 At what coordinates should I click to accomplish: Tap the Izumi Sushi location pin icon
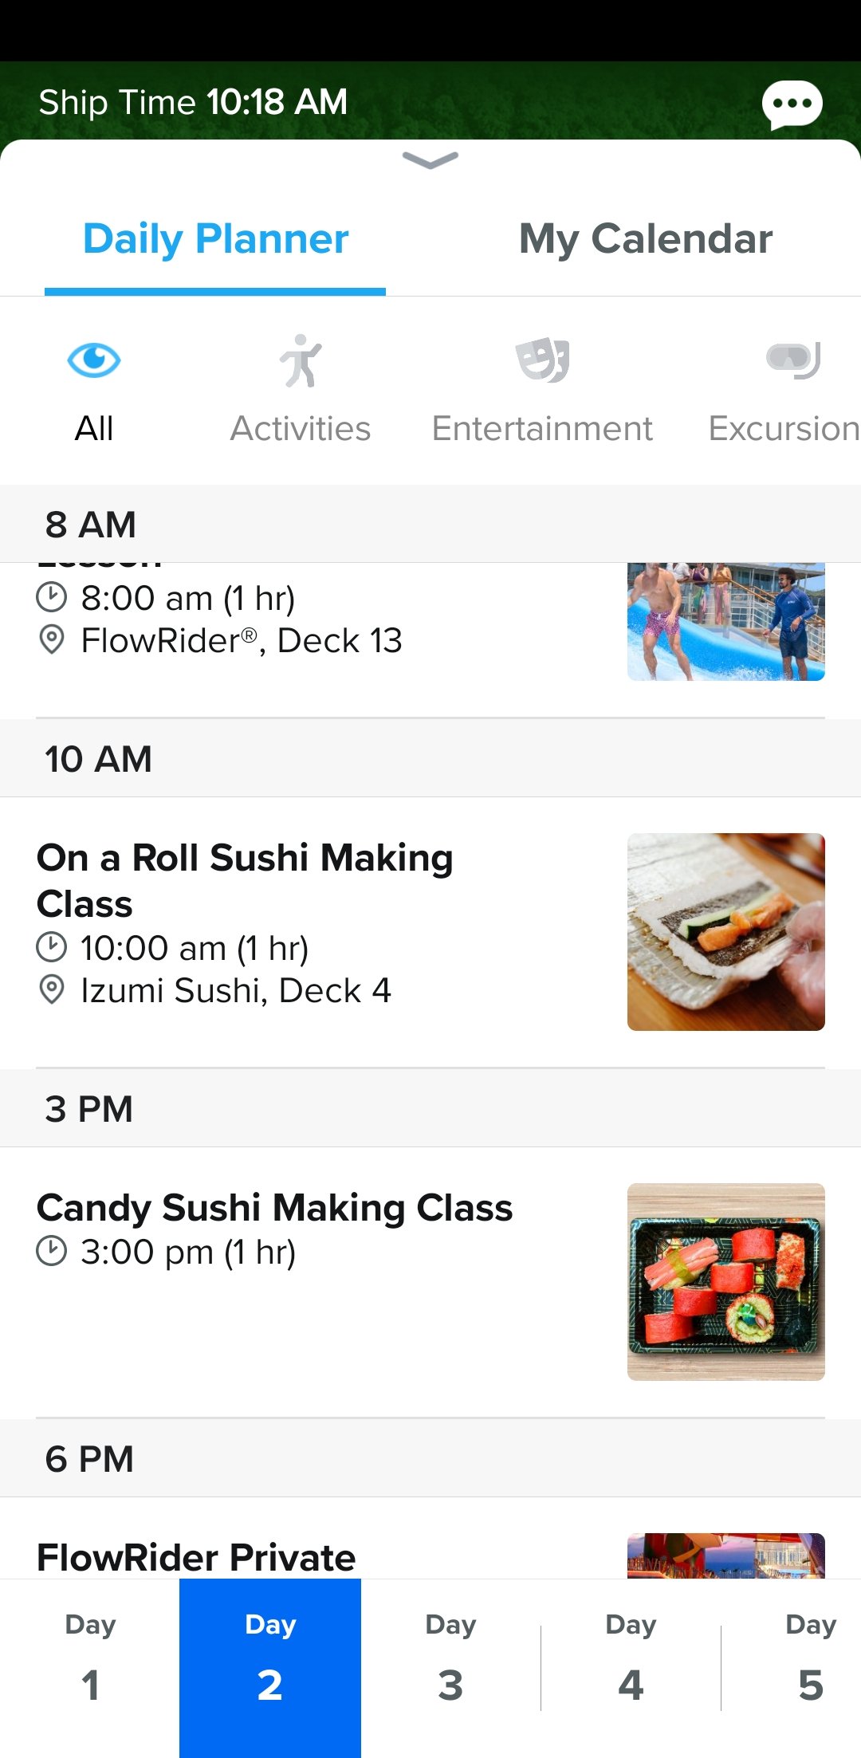pyautogui.click(x=52, y=990)
